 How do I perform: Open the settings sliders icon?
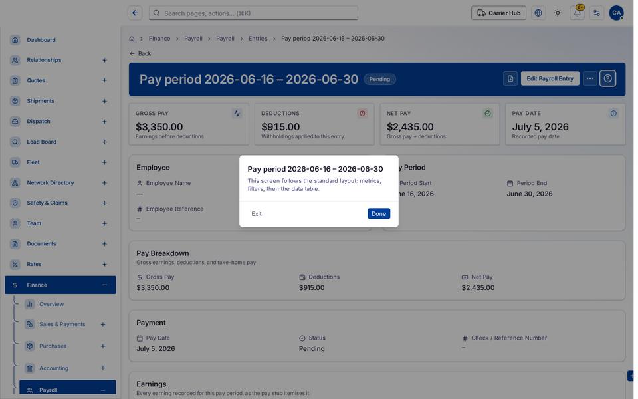[x=597, y=13]
